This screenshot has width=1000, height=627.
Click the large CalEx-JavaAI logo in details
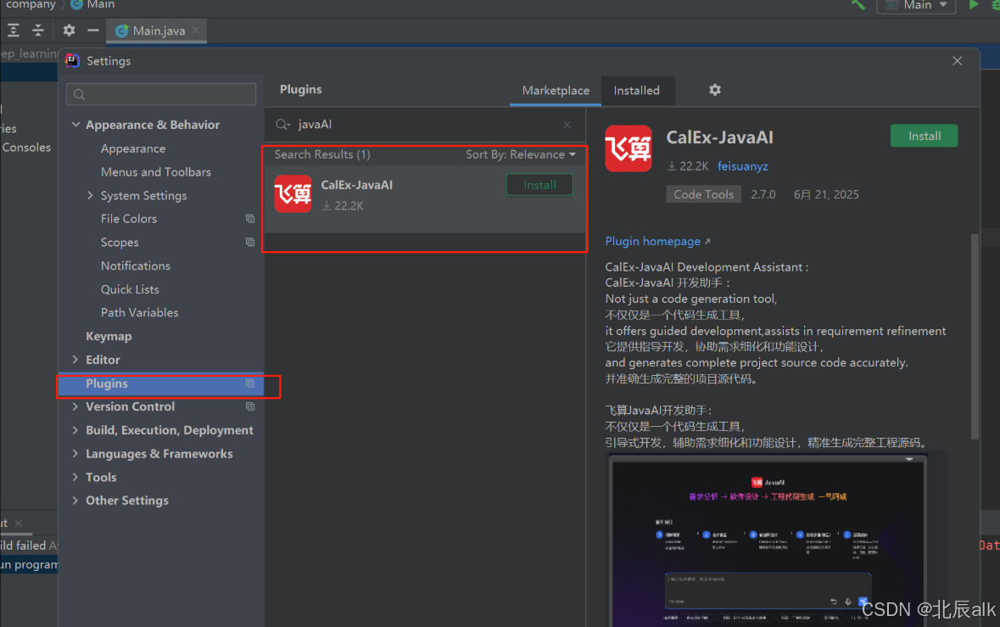pos(628,148)
